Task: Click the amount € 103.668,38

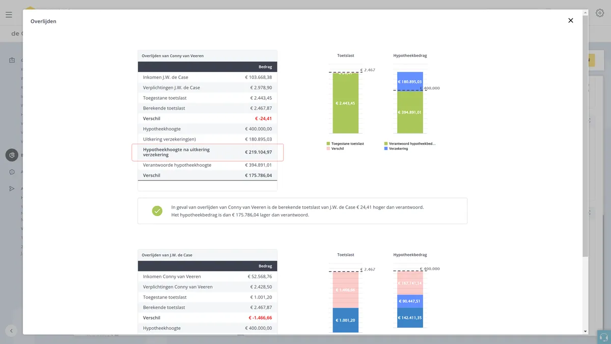Action: coord(258,77)
